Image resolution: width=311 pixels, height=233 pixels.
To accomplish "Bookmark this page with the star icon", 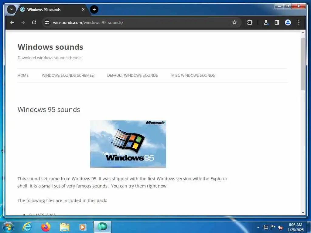I will [x=234, y=22].
